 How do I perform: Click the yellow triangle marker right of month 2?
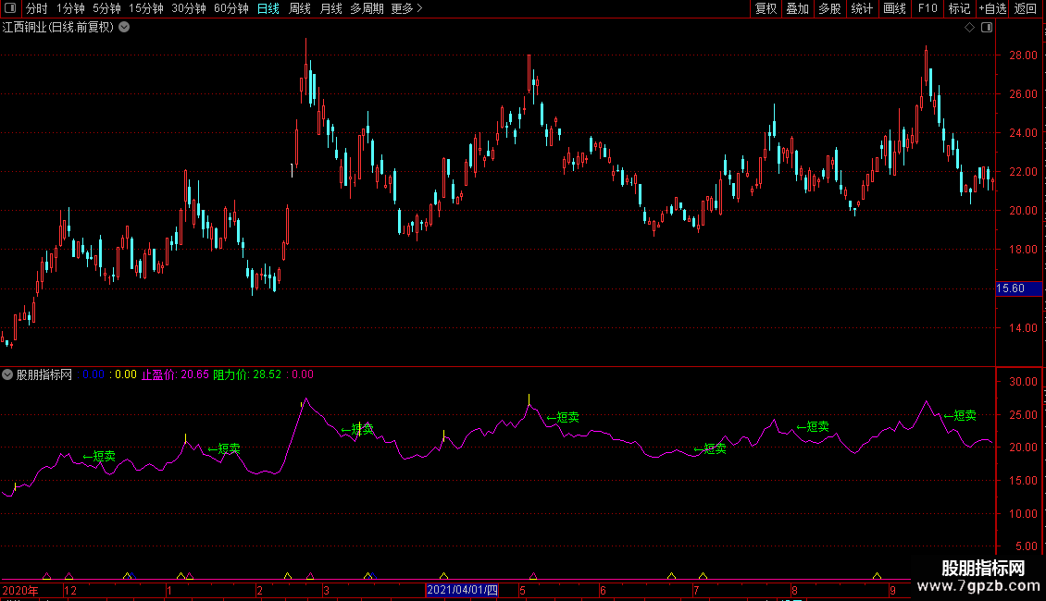(x=288, y=576)
